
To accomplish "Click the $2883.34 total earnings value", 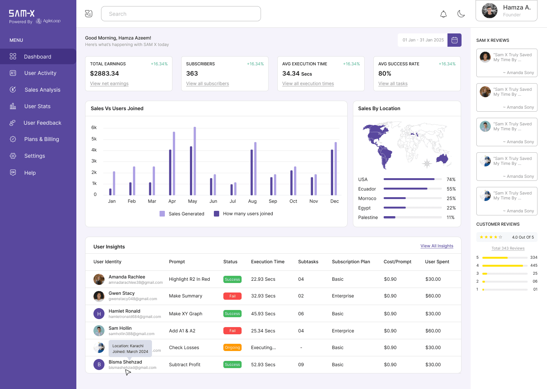I will [x=104, y=73].
